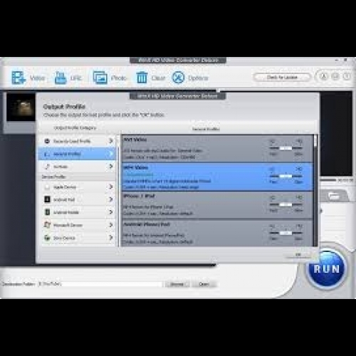Adjust the MP4 Video quality slider
The image size is (356, 356).
pos(286,176)
